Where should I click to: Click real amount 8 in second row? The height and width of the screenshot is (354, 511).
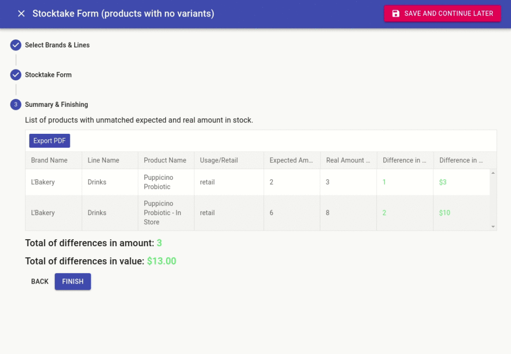(x=327, y=213)
